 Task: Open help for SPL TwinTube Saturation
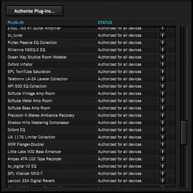click(163, 71)
